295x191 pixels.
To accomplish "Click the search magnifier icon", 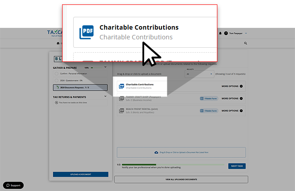I will (245, 43).
